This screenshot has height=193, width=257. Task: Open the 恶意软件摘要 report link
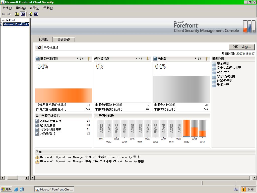(x=226, y=76)
